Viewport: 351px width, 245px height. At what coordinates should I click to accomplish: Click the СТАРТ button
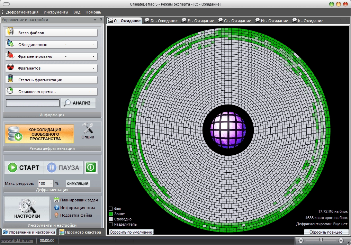tap(24, 167)
